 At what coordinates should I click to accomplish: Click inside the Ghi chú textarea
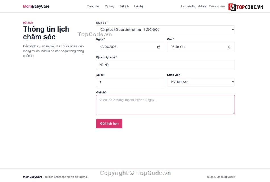[x=165, y=105]
